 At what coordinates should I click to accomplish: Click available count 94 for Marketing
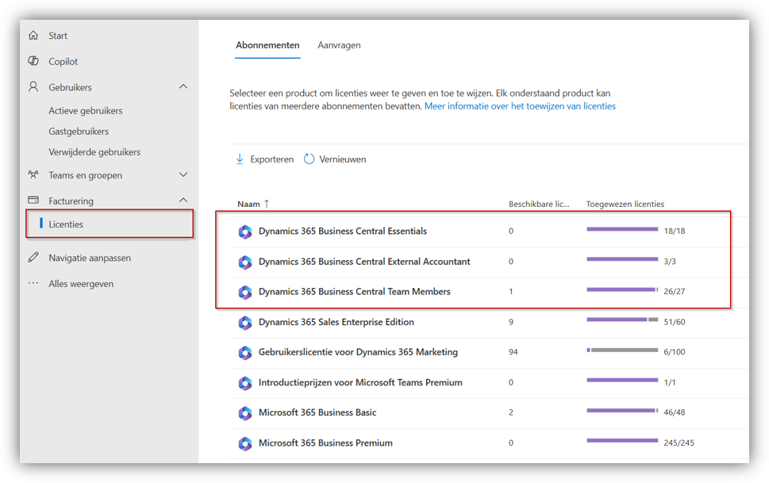pos(513,351)
